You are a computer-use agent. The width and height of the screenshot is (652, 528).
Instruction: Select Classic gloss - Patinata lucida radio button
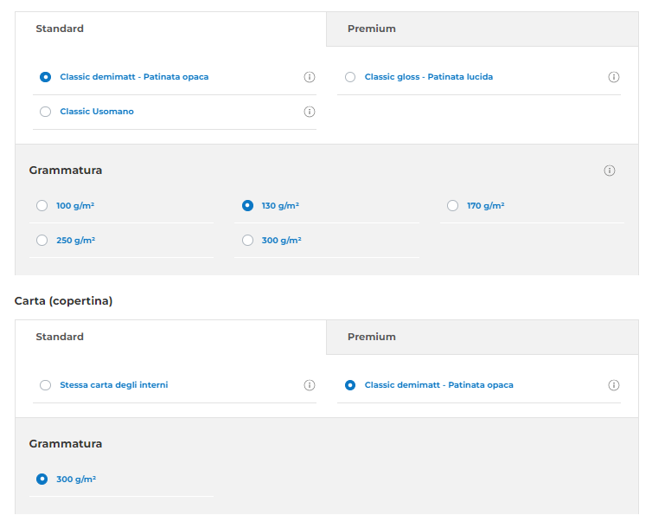(x=350, y=77)
